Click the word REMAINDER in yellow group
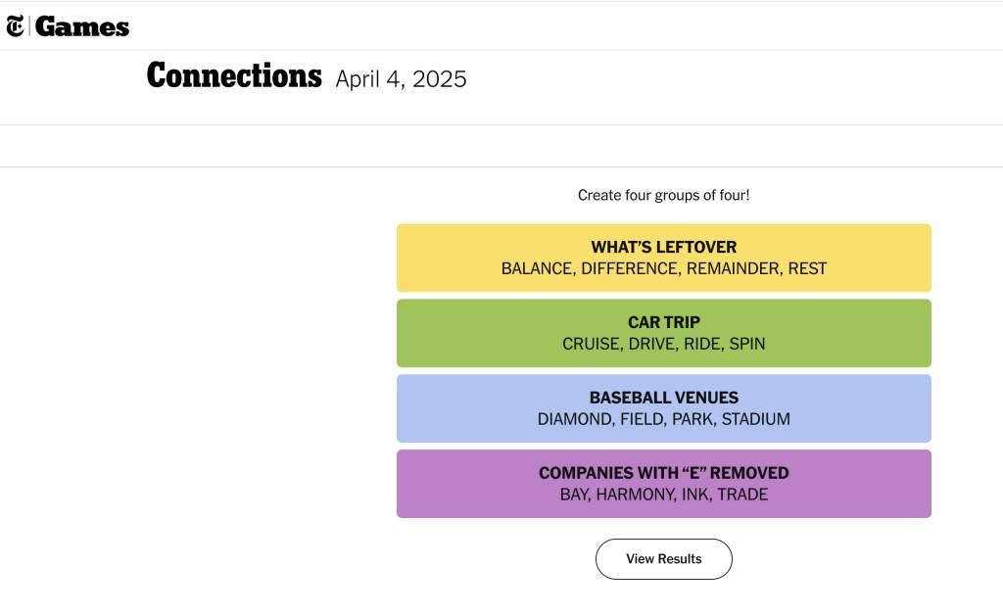Image resolution: width=1003 pixels, height=616 pixels. coord(732,268)
